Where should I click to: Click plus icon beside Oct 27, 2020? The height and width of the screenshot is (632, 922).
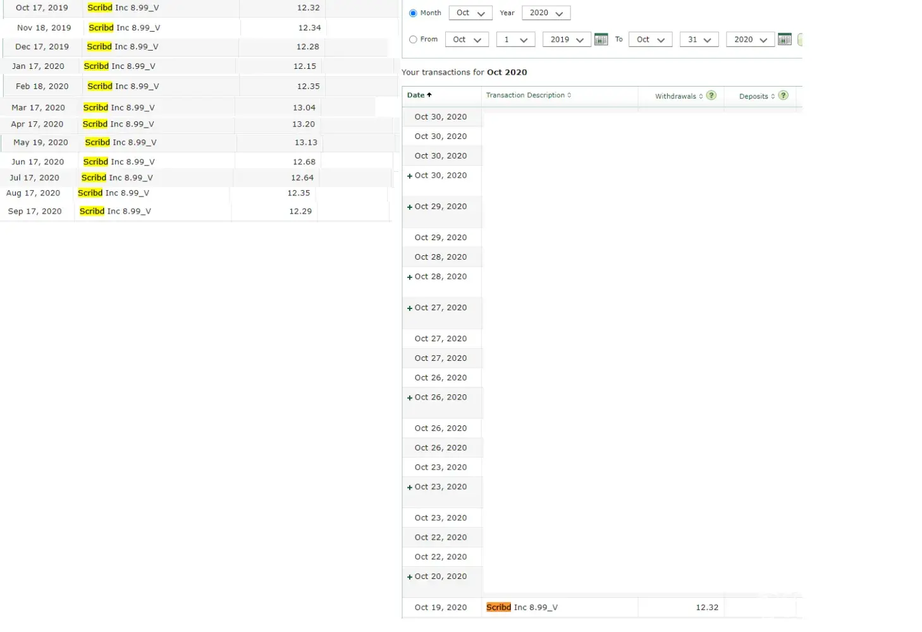tap(410, 308)
